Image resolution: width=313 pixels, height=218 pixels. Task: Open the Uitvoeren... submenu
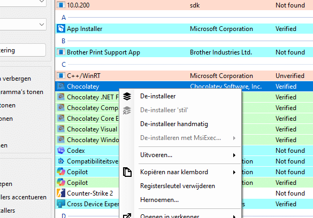click(156, 155)
